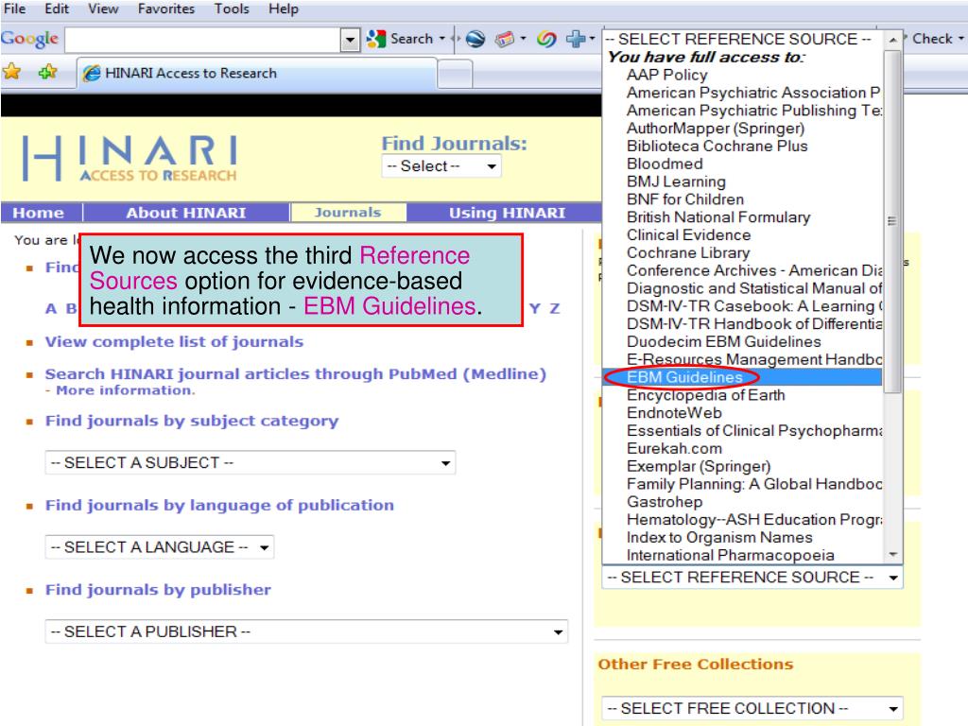Image resolution: width=968 pixels, height=726 pixels.
Task: Click the toolbar icon left of the swirl
Action: pyautogui.click(x=505, y=39)
